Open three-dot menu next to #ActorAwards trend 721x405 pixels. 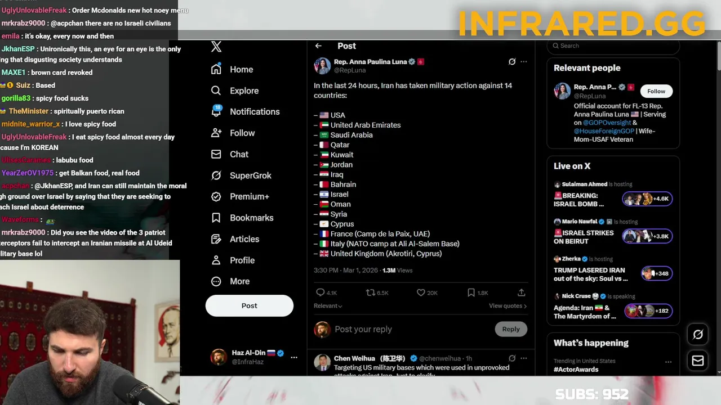click(x=668, y=362)
